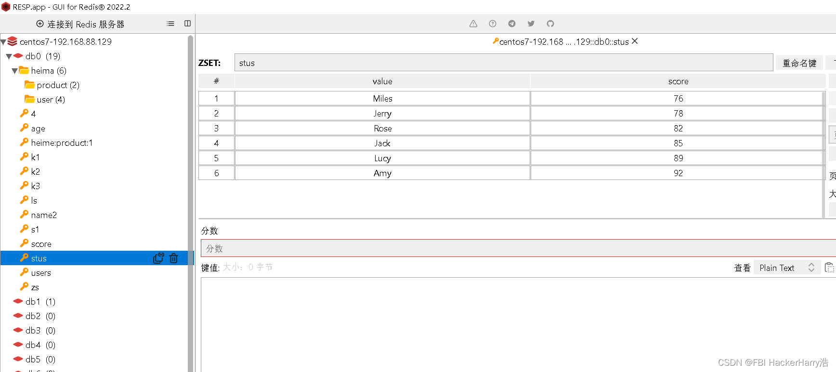Select the s1 key in tree
The image size is (836, 372).
(35, 229)
